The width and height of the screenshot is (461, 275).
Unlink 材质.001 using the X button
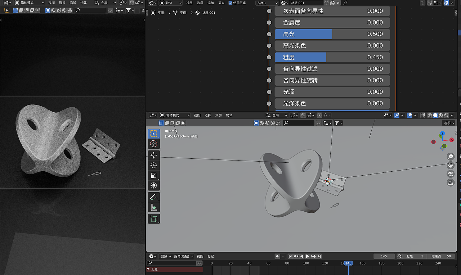point(338,3)
